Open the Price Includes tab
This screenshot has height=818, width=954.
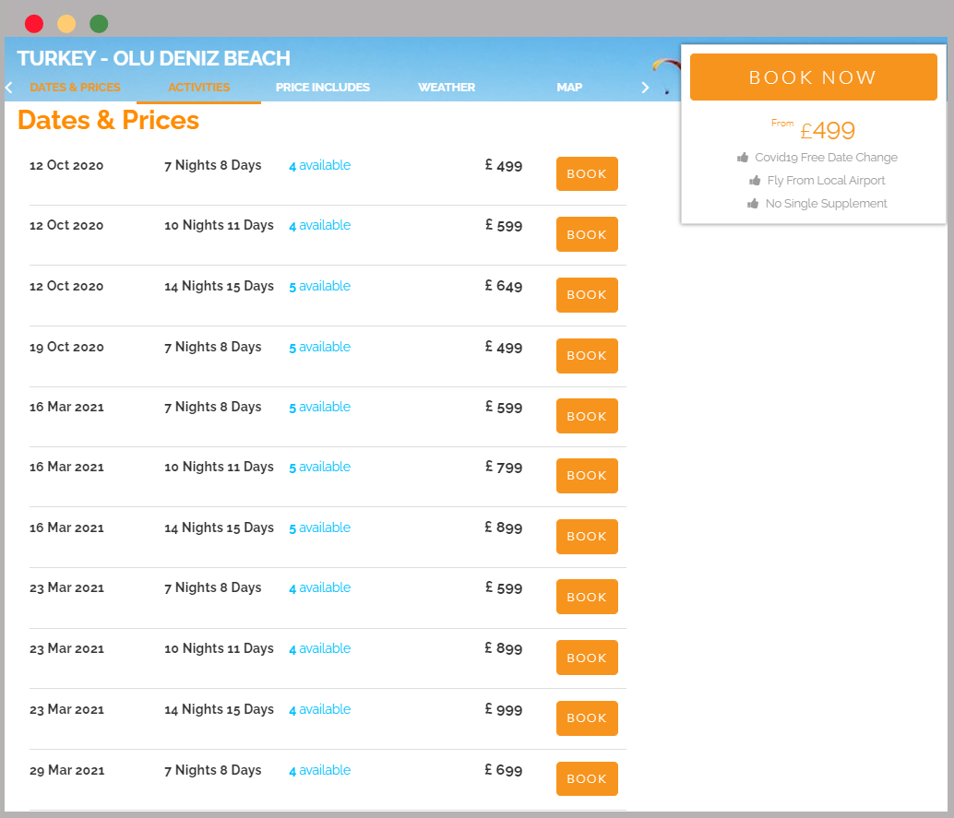tap(322, 88)
